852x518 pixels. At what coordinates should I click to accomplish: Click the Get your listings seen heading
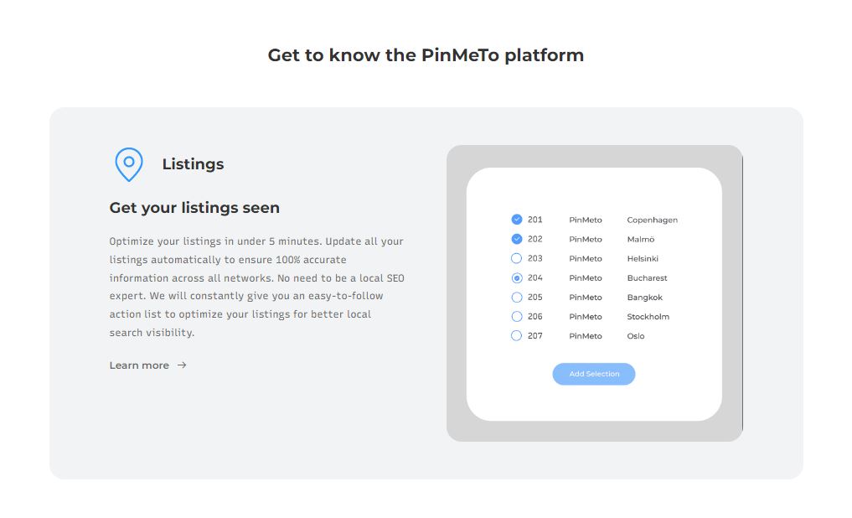[x=194, y=208]
